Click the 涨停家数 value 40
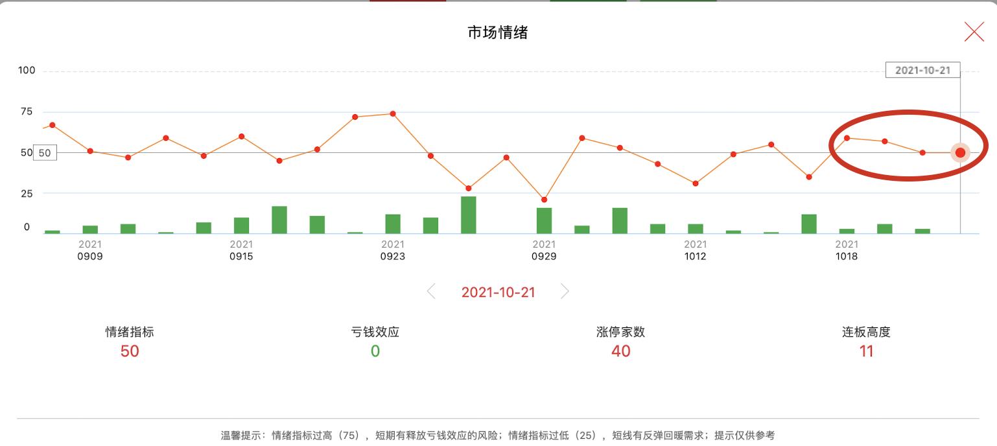 pos(620,349)
